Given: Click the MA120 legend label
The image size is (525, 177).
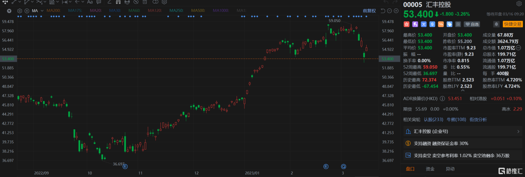Looking at the screenshot, I should click(x=155, y=11).
